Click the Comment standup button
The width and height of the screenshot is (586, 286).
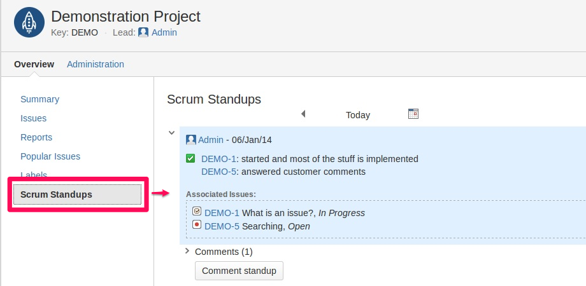(239, 271)
